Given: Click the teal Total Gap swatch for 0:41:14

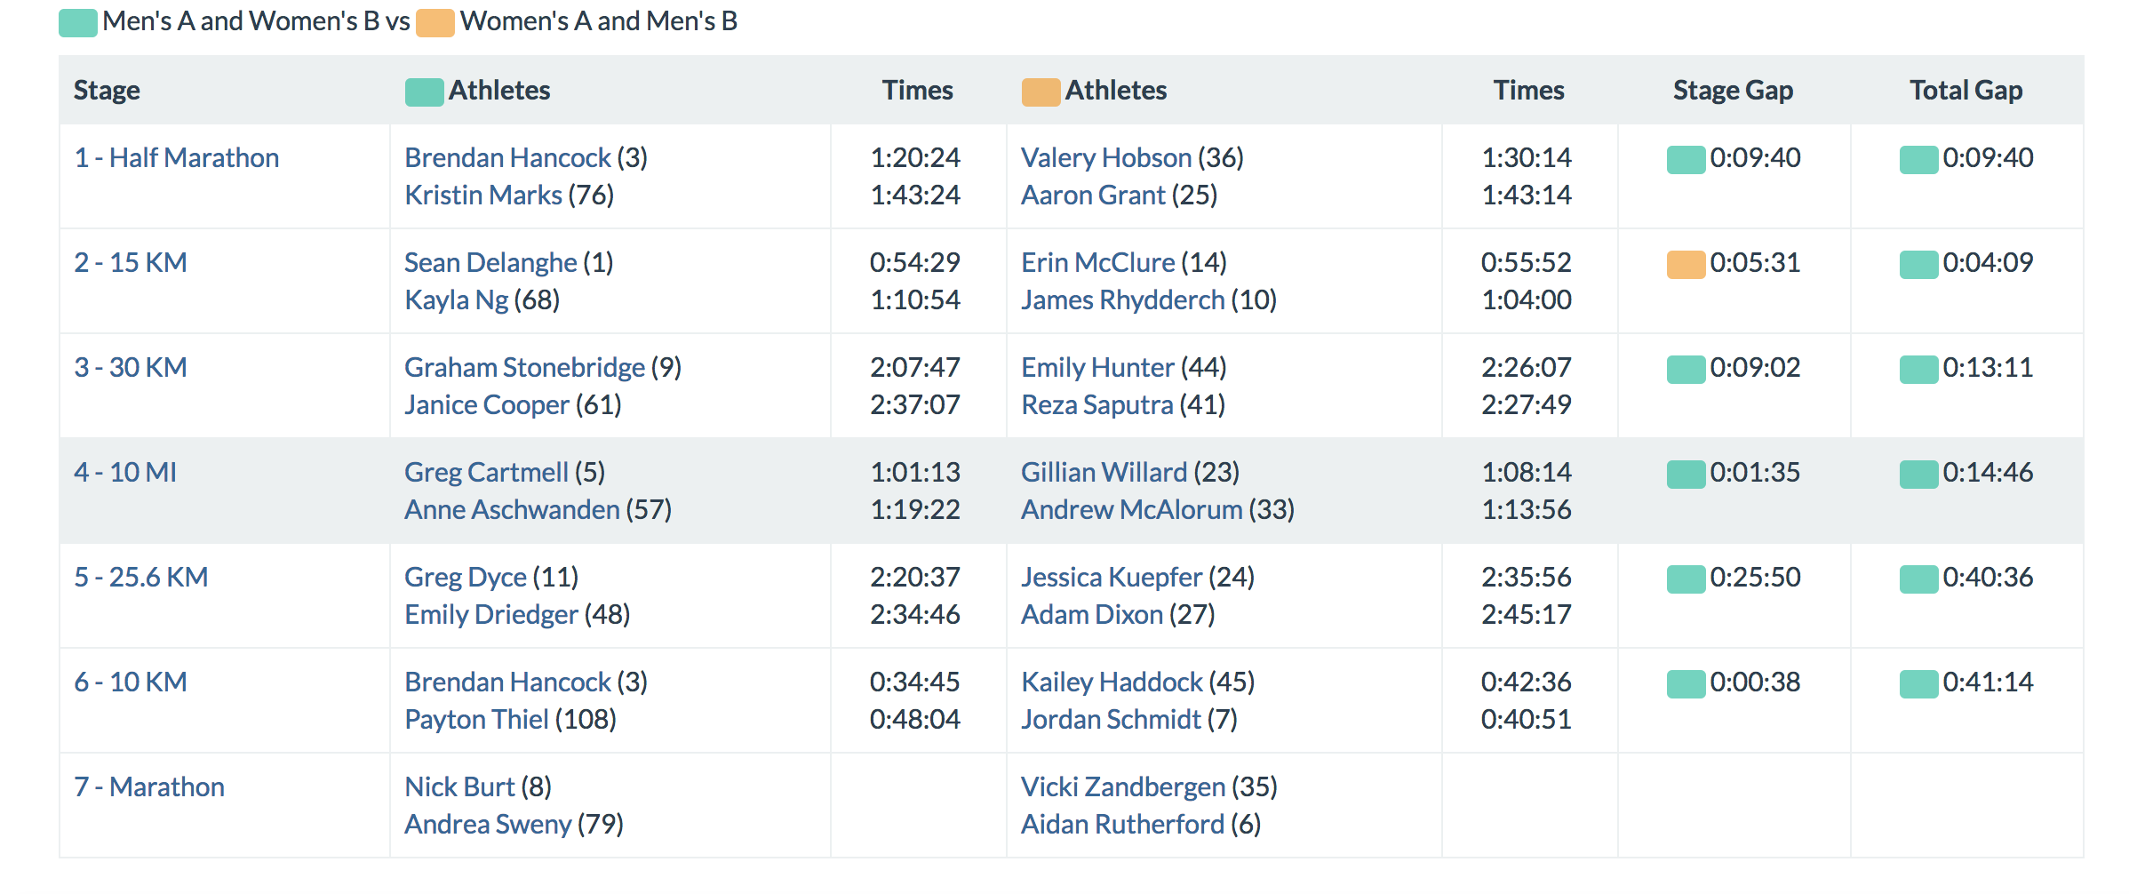Looking at the screenshot, I should [1918, 684].
